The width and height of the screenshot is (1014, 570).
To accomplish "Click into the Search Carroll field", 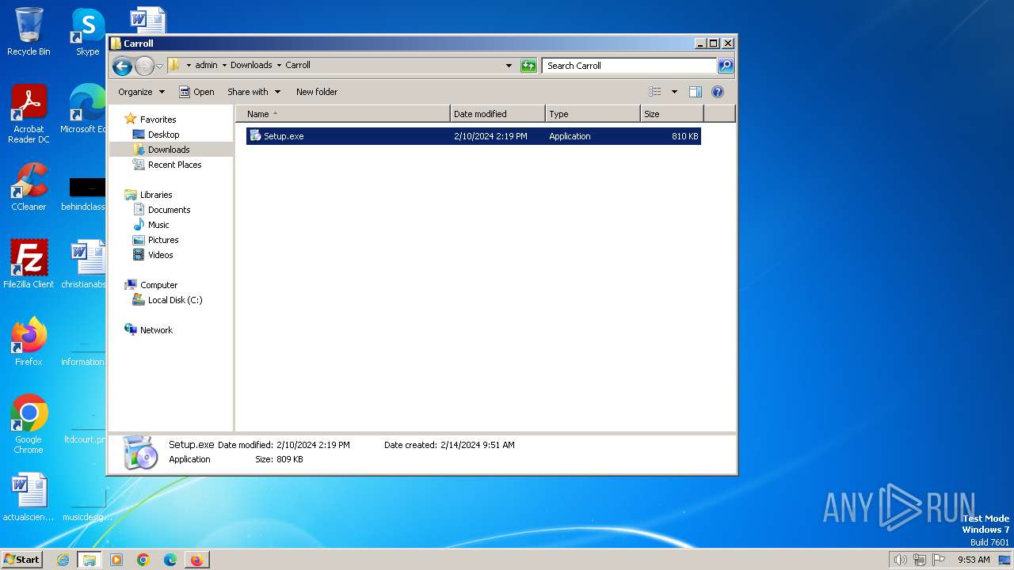I will [630, 66].
